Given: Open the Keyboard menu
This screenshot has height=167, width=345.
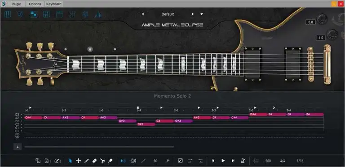Looking at the screenshot, I should (54, 4).
